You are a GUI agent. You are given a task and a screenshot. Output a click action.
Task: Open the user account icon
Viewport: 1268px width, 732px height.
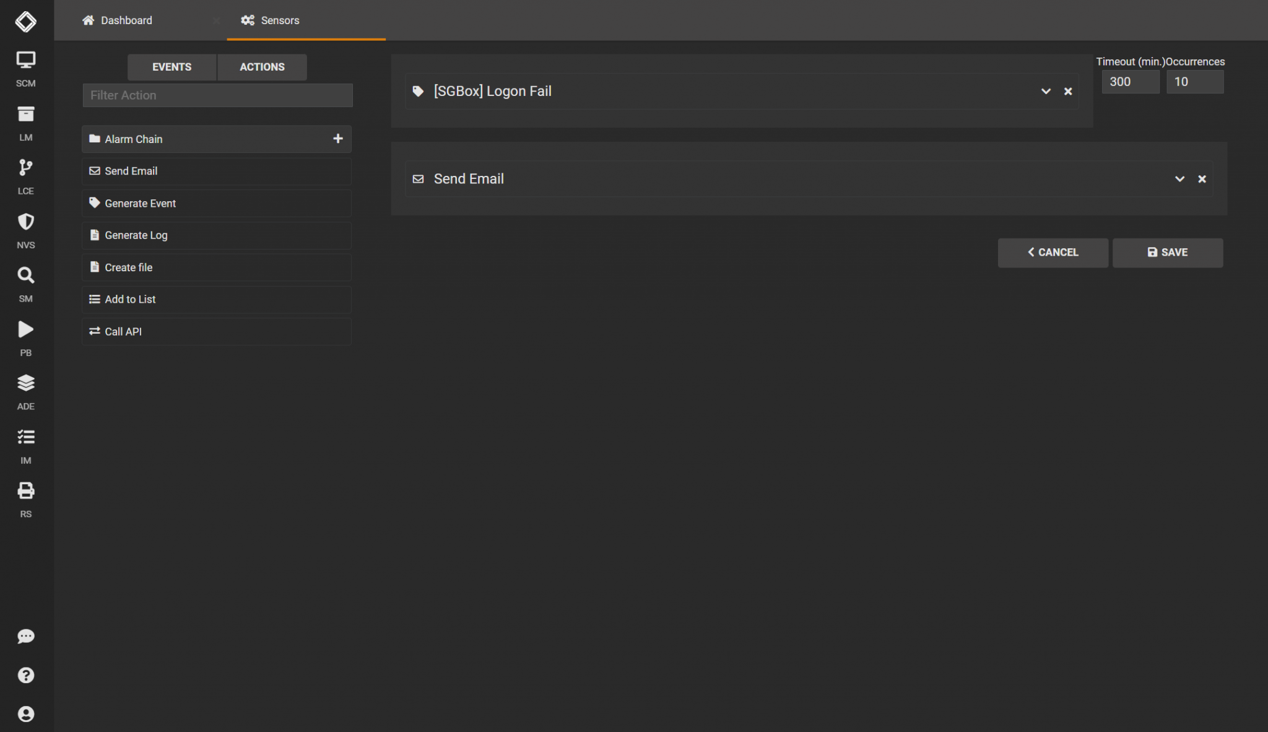click(x=25, y=713)
